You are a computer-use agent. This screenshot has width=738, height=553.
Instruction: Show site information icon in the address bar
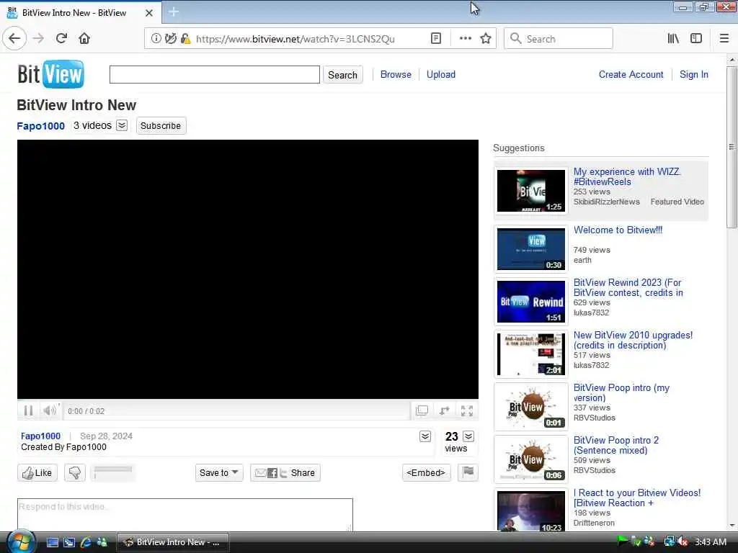tap(156, 39)
